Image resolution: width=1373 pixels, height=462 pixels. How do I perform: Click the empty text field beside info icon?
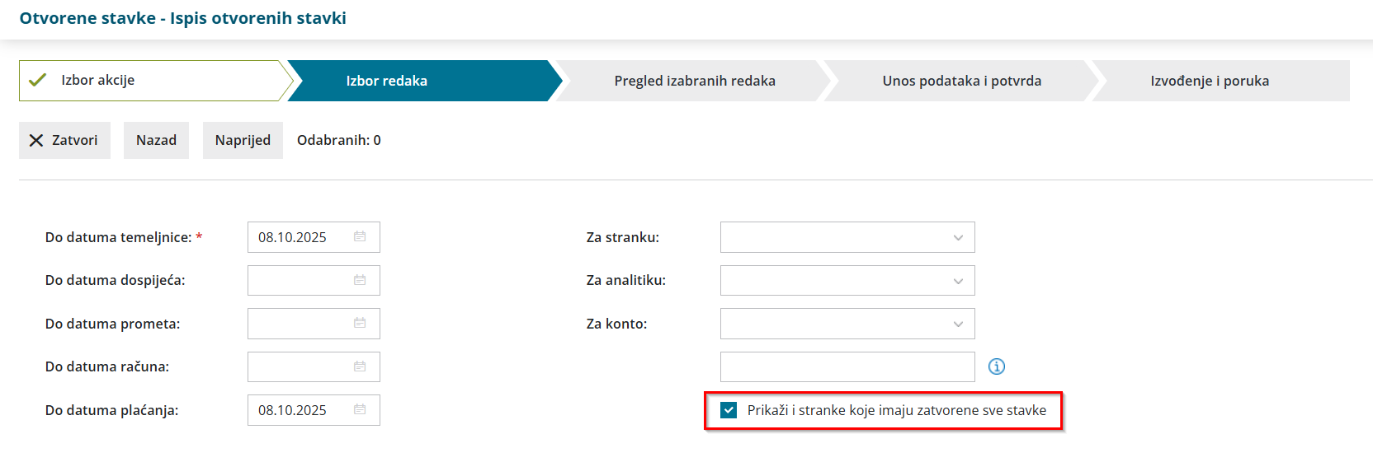point(847,366)
